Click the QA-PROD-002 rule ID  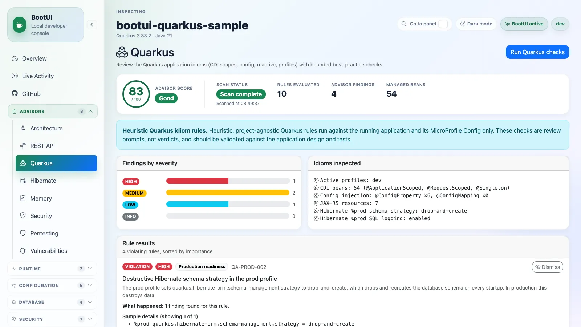(x=249, y=267)
